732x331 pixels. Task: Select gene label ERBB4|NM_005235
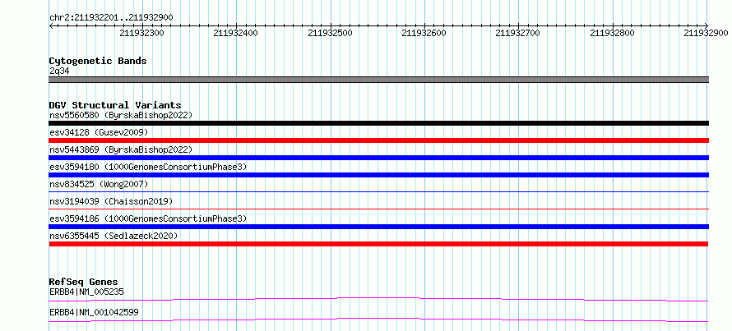point(86,292)
